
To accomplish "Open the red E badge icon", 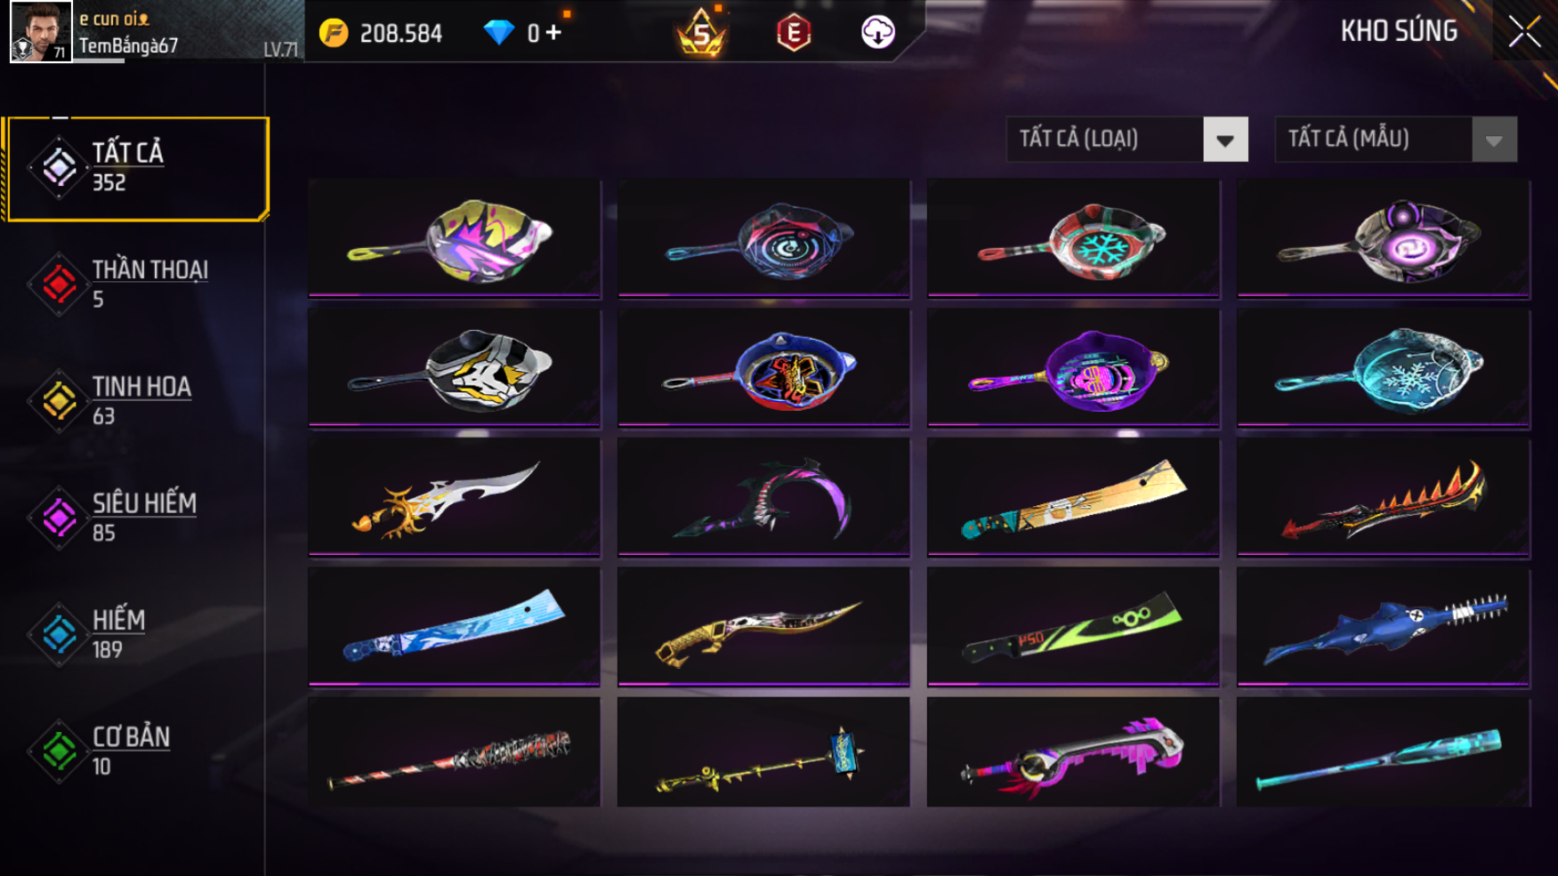I will [793, 33].
